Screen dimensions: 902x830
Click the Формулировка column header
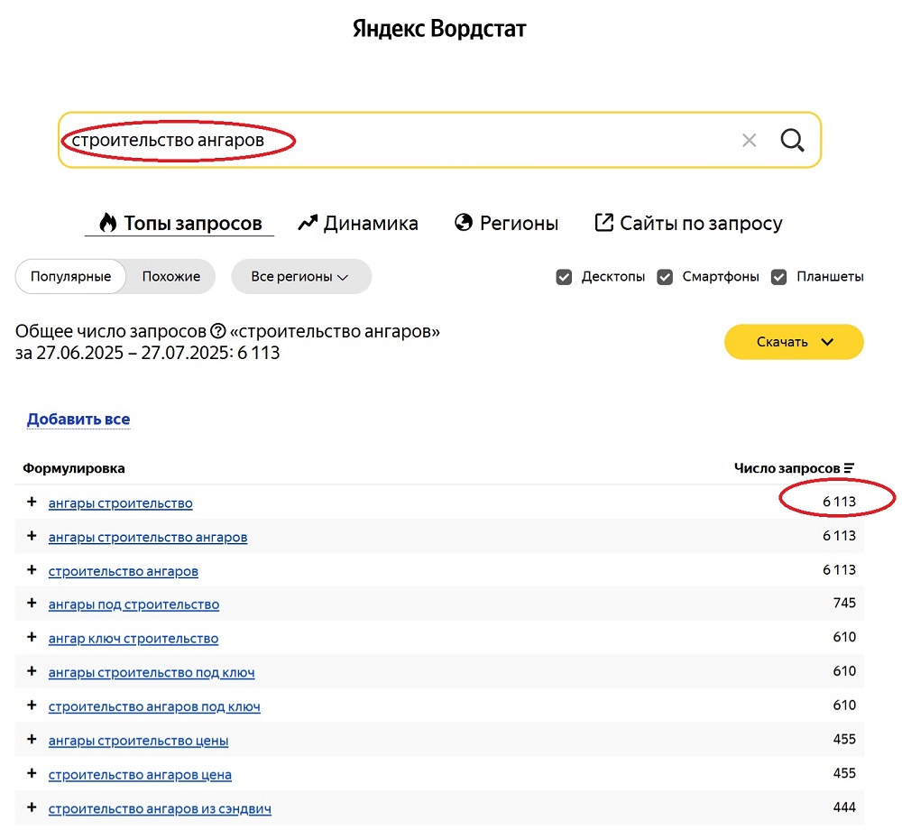(74, 468)
